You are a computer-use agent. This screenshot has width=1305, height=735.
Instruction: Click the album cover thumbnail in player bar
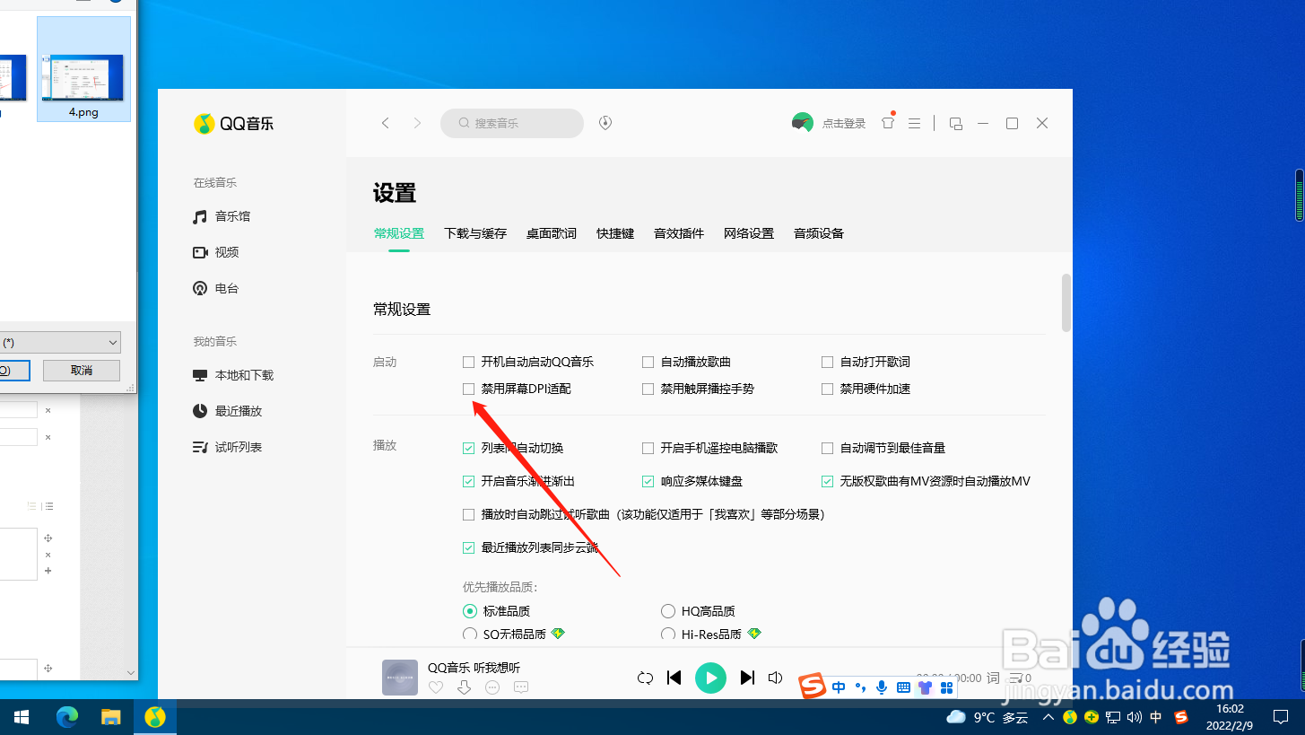400,678
